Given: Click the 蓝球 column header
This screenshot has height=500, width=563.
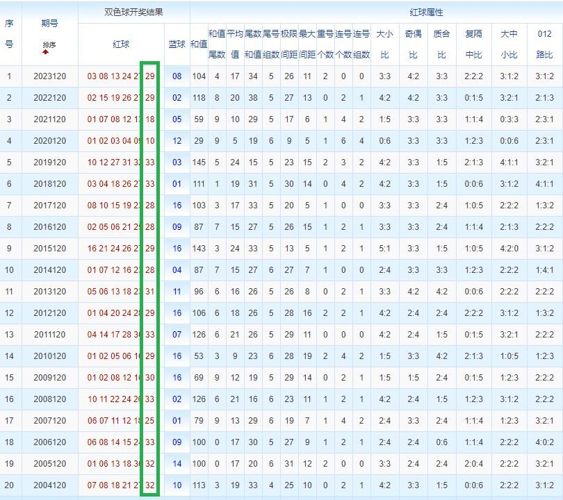Looking at the screenshot, I should click(x=177, y=44).
